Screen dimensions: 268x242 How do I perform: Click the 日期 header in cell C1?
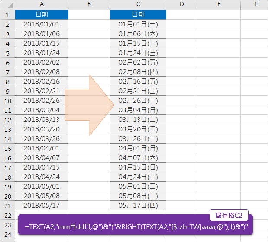[138, 15]
